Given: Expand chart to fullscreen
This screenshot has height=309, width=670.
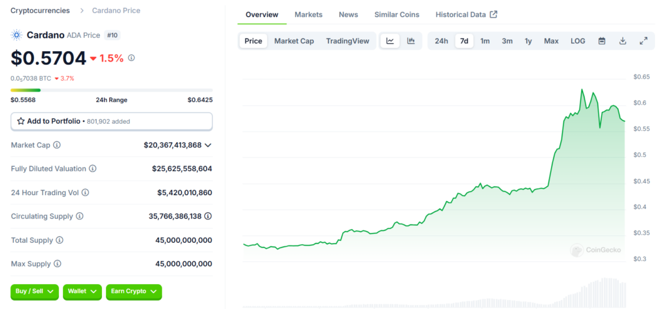Looking at the screenshot, I should (644, 41).
